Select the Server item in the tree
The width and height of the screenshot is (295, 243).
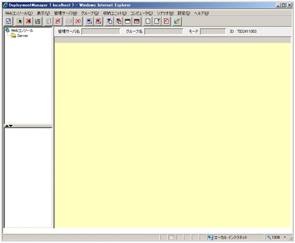pos(23,36)
